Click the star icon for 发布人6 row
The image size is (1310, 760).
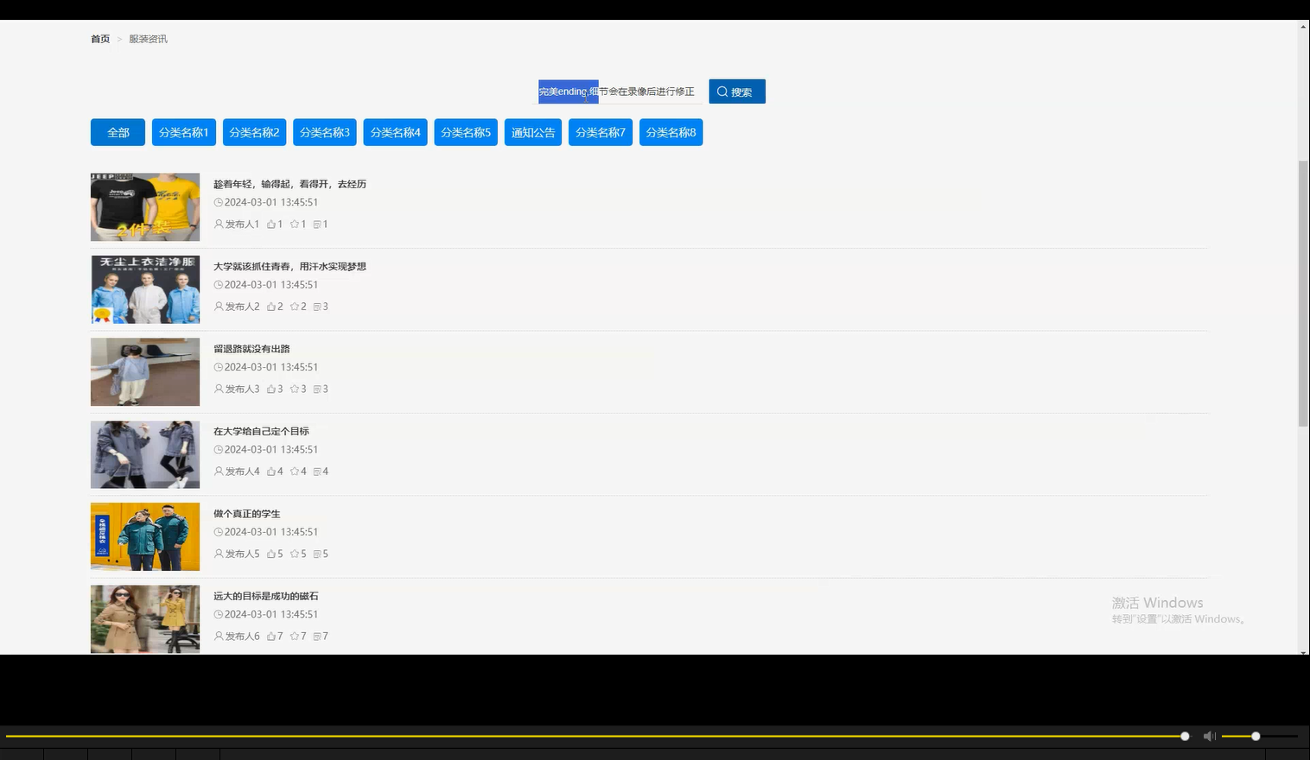pyautogui.click(x=295, y=636)
